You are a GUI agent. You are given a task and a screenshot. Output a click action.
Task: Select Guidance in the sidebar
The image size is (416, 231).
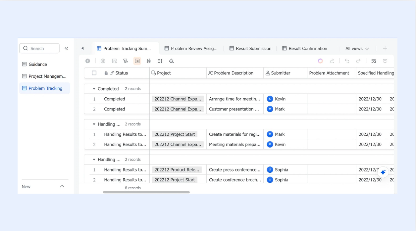pos(44,64)
